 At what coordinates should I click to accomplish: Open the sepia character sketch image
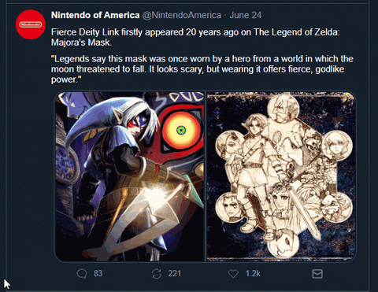click(x=281, y=176)
